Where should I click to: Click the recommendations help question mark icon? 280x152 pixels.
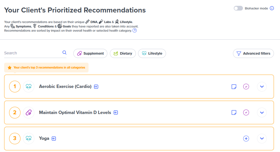coord(135,31)
